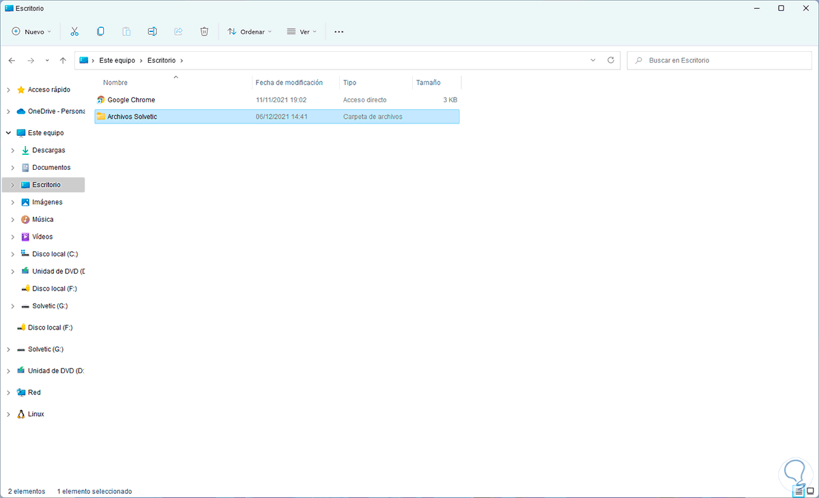Image resolution: width=819 pixels, height=498 pixels.
Task: Open the three-dots more options menu
Action: [339, 31]
